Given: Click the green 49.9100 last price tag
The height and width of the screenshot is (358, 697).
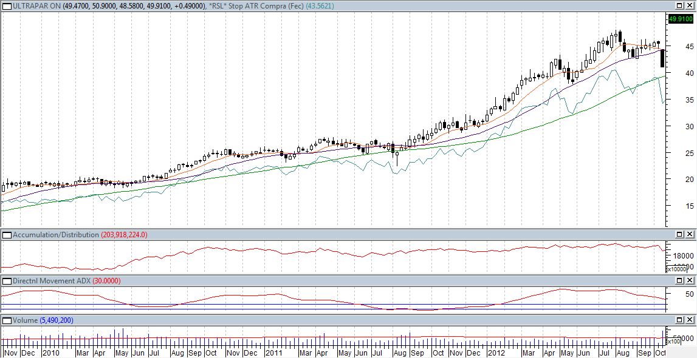Looking at the screenshot, I should [x=681, y=19].
